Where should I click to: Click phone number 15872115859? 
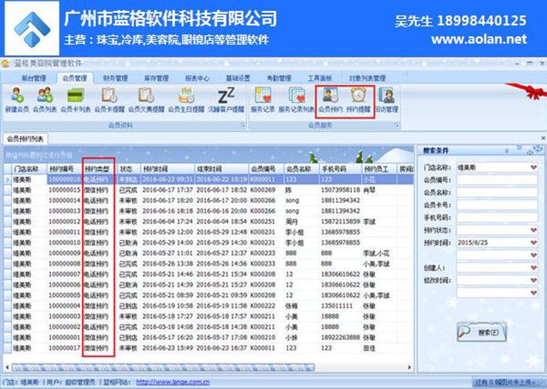pyautogui.click(x=340, y=222)
